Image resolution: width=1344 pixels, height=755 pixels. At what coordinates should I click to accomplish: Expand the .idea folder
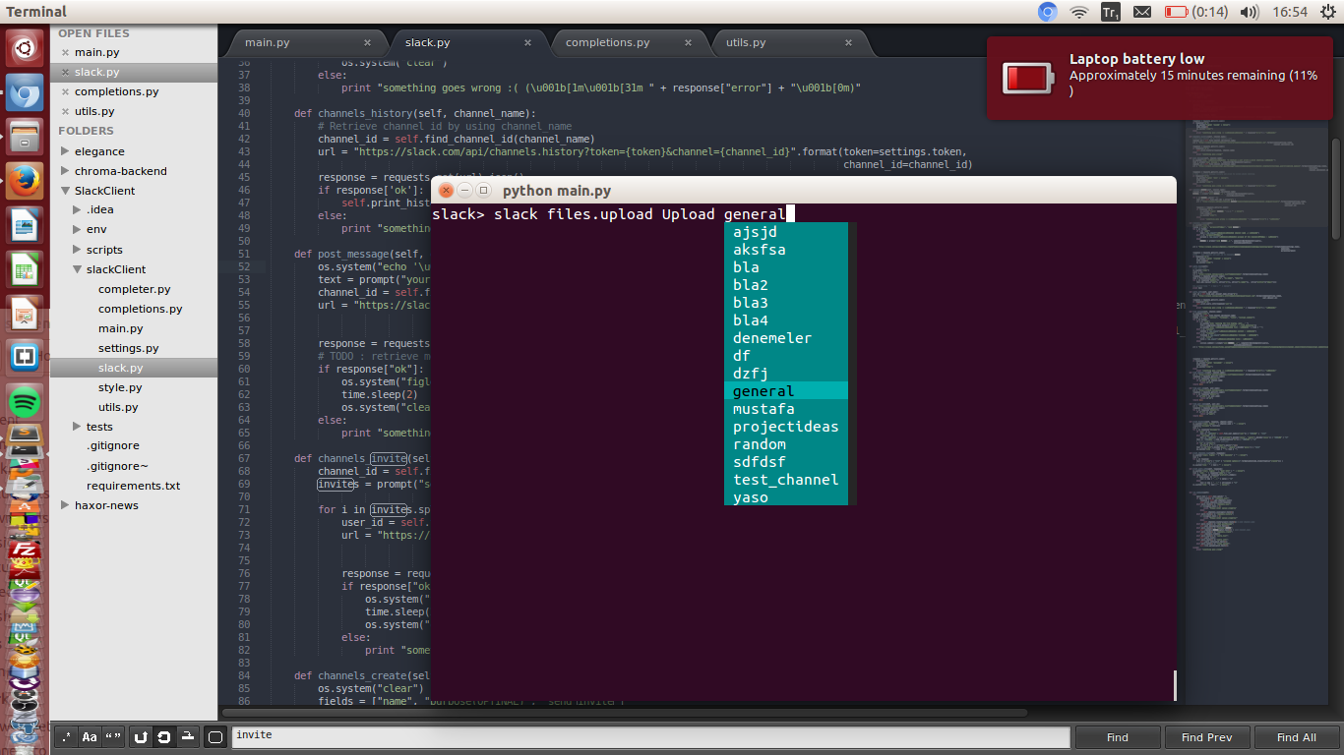(77, 210)
